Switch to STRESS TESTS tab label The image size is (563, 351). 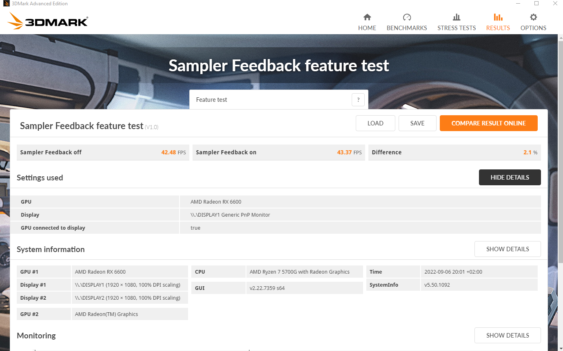(x=457, y=28)
